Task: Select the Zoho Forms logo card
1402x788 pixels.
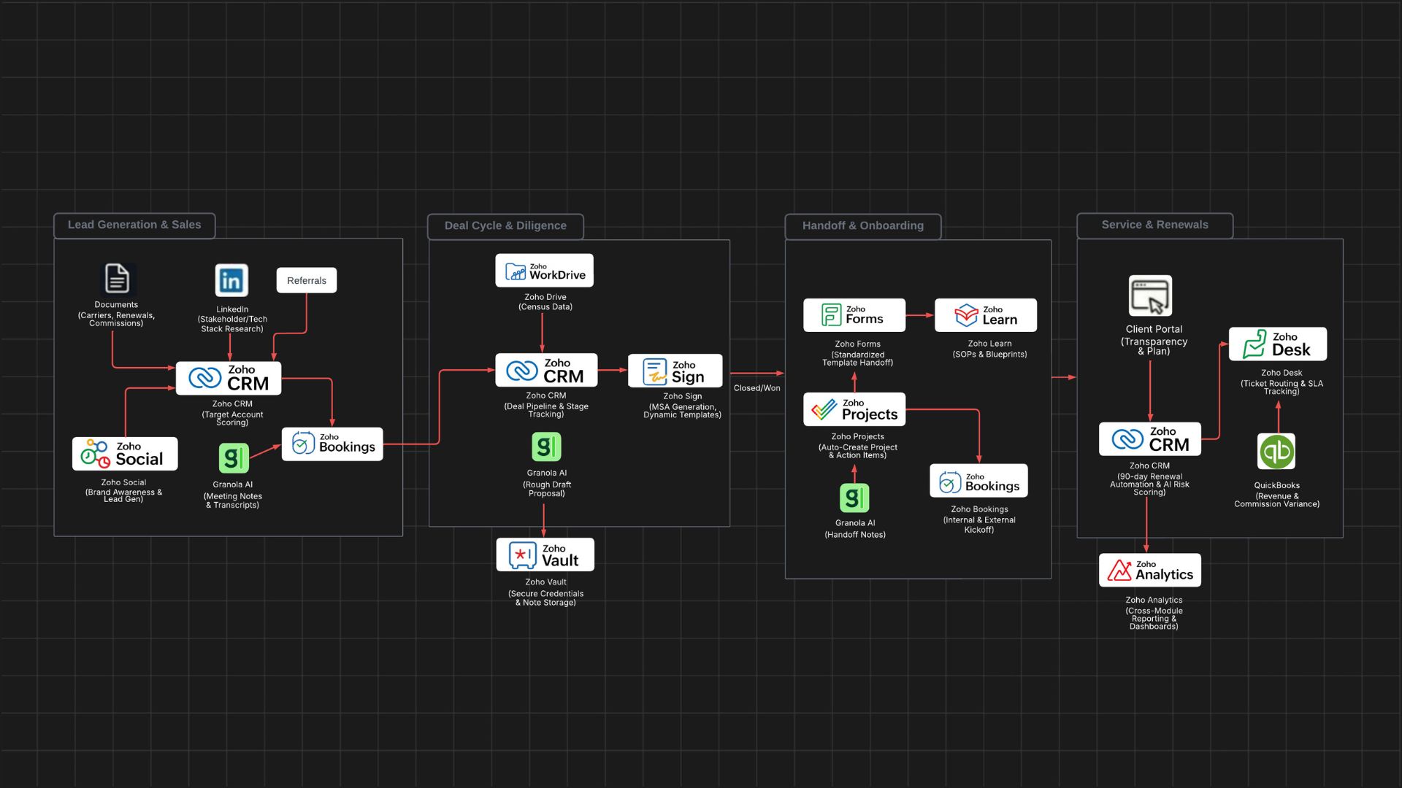Action: 854,315
